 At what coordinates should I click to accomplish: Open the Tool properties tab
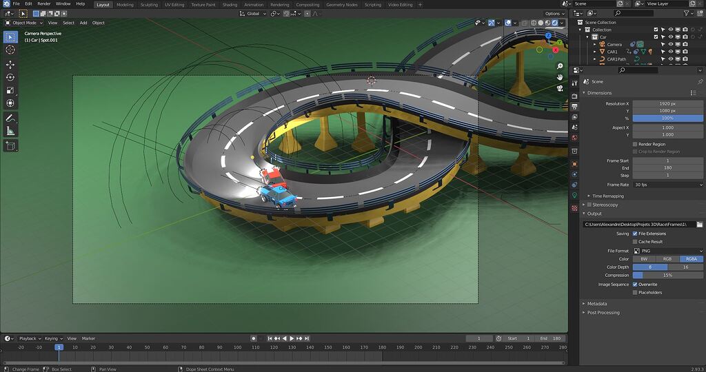(574, 83)
